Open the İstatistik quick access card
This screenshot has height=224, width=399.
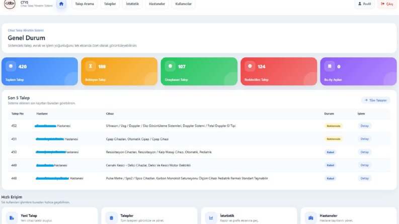click(249, 216)
